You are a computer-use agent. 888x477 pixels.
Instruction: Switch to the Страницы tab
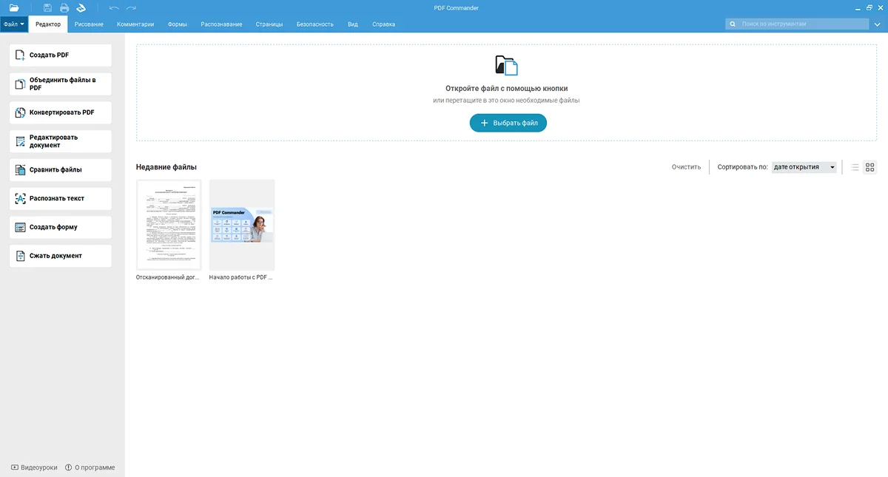click(x=269, y=24)
